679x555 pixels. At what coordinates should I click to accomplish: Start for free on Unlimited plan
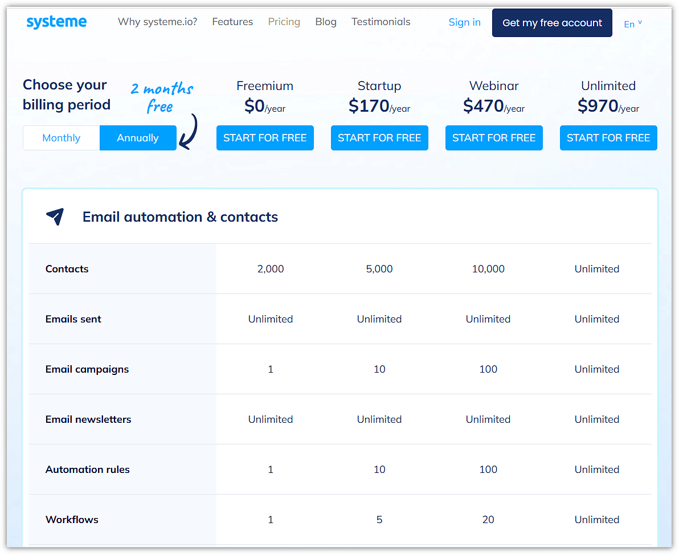pyautogui.click(x=608, y=138)
